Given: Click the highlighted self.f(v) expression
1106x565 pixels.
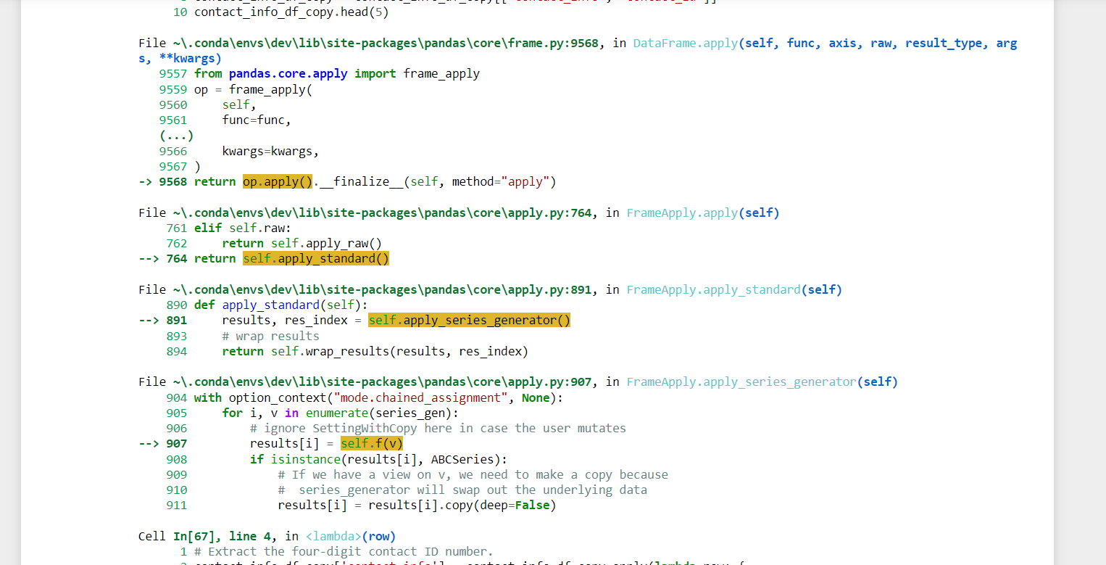Looking at the screenshot, I should tap(371, 443).
